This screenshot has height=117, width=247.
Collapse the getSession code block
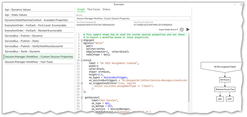[82, 98]
